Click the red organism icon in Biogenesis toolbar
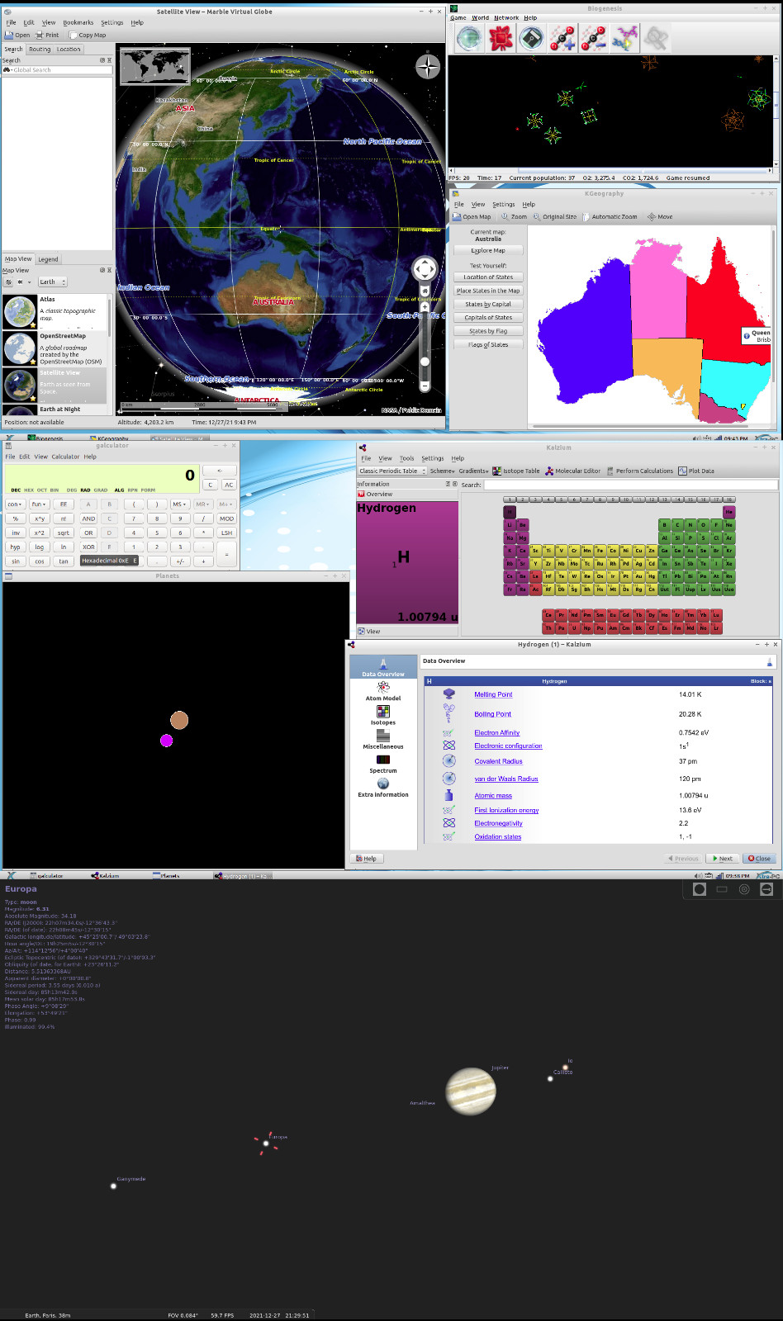783x1321 pixels. coord(501,38)
